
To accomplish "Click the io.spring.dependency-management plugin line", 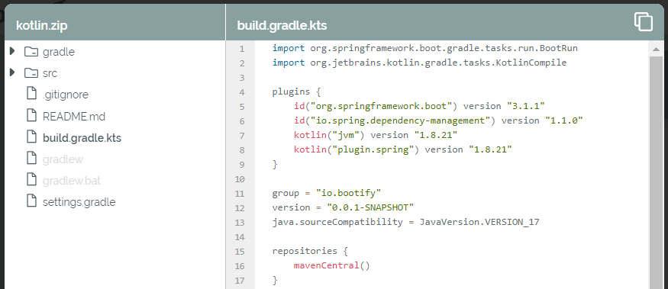I will coord(438,120).
